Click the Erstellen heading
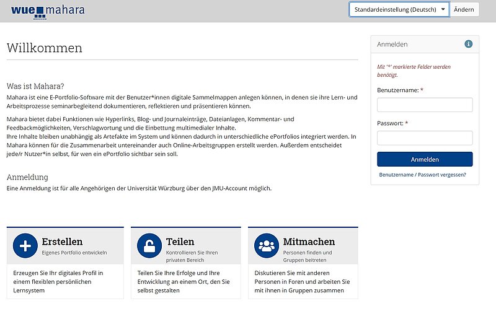Screen dimensions: 496x314 tap(62, 242)
